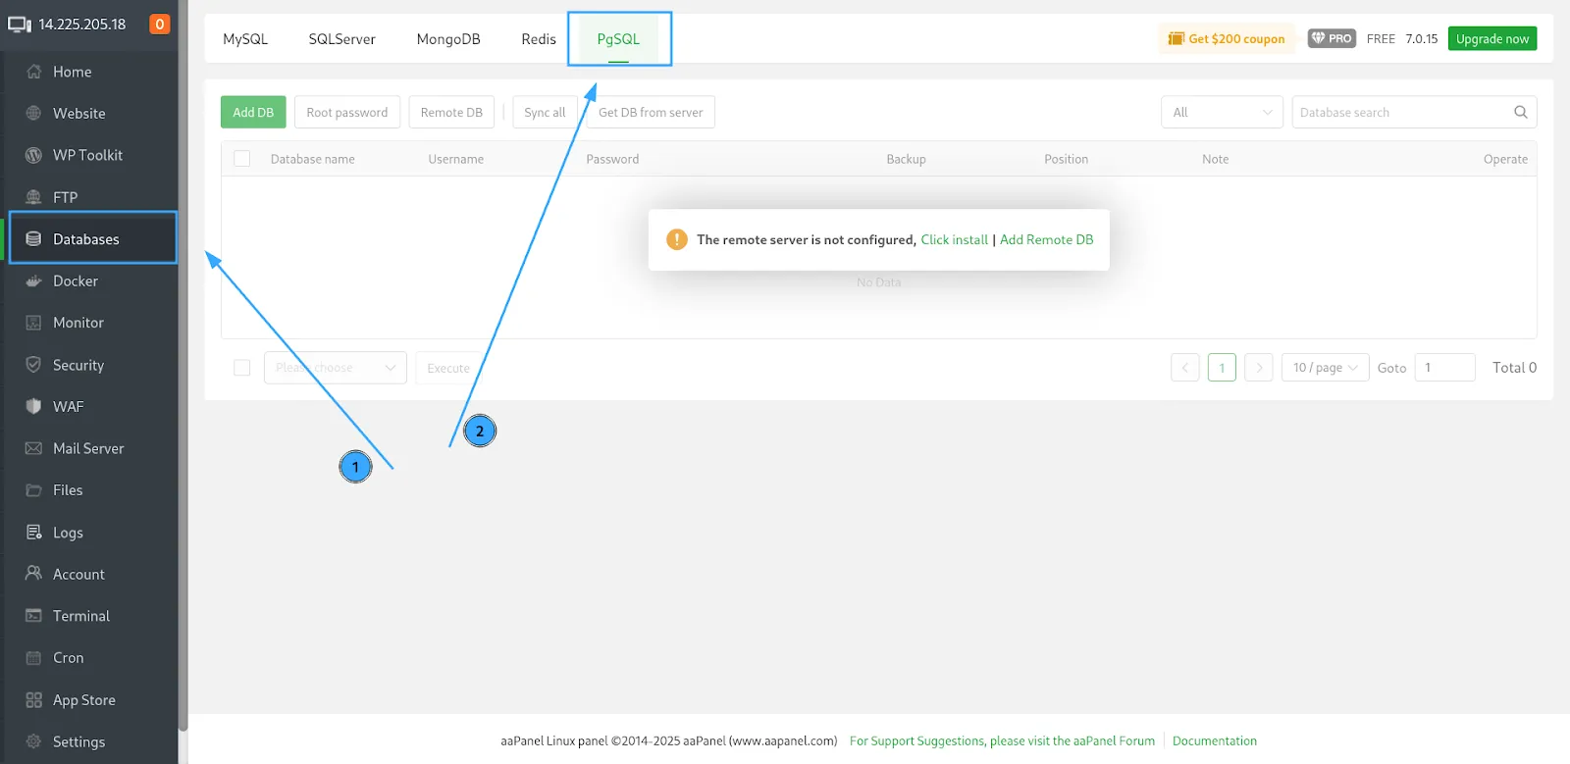Click the FTP sidebar icon
1570x764 pixels.
coord(33,197)
